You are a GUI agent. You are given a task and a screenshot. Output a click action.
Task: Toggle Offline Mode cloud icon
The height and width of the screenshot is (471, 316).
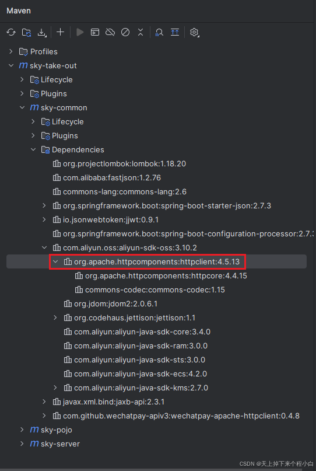(110, 32)
